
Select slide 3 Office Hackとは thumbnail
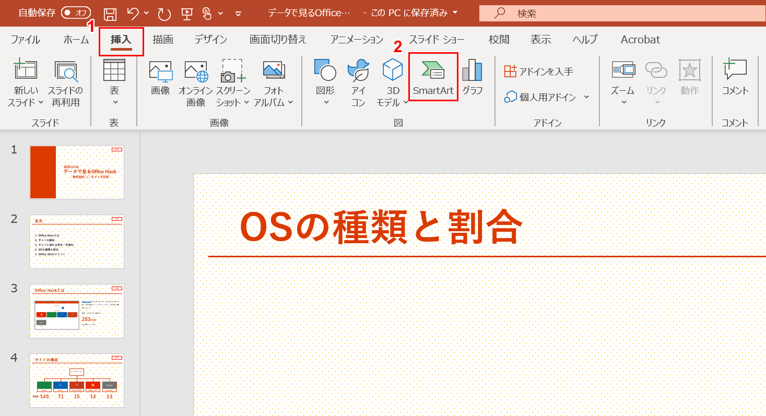(x=77, y=311)
